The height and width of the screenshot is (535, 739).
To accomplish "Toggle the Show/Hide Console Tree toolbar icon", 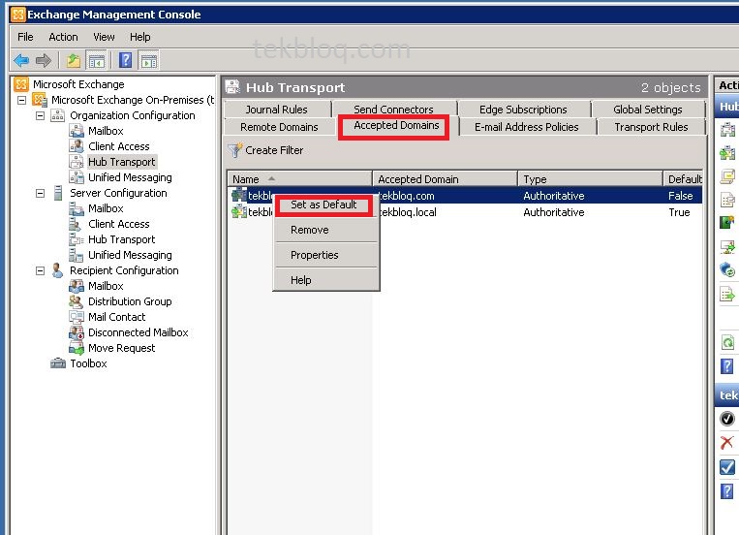I will (96, 61).
